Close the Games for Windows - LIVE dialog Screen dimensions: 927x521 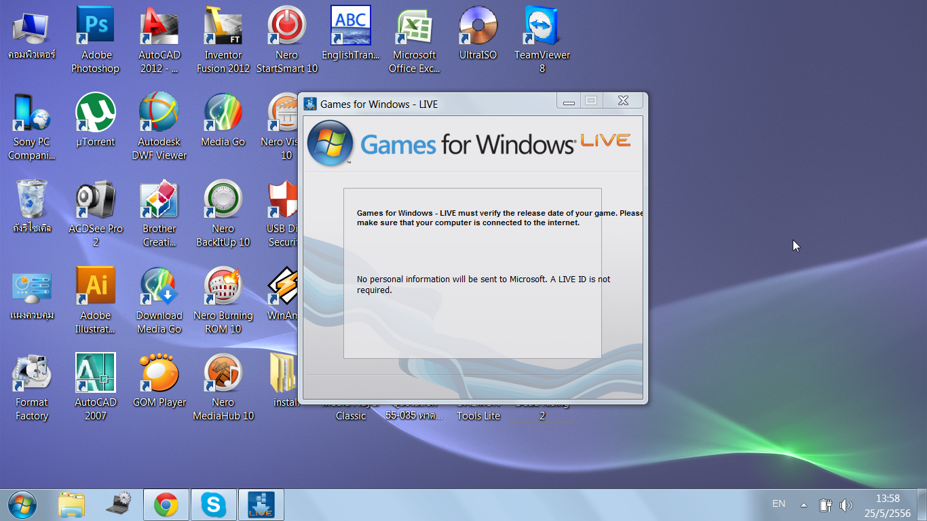(623, 101)
